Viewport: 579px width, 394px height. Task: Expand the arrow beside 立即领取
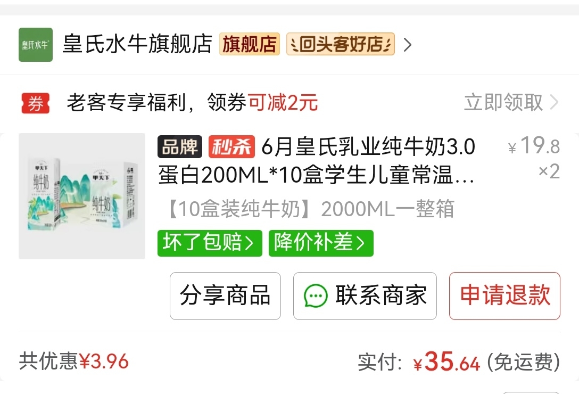click(x=554, y=102)
